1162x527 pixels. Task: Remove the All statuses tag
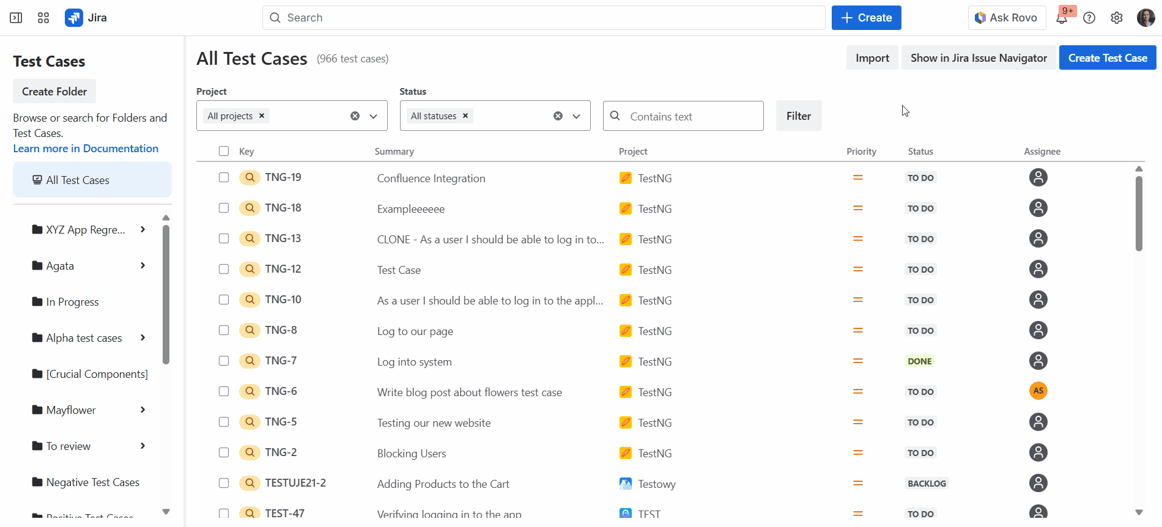coord(465,116)
